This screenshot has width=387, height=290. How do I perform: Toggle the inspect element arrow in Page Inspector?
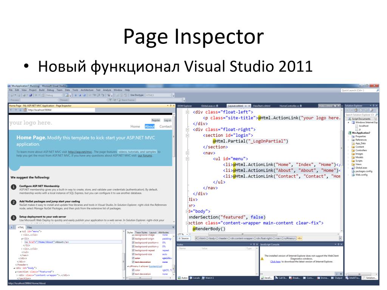point(12,227)
